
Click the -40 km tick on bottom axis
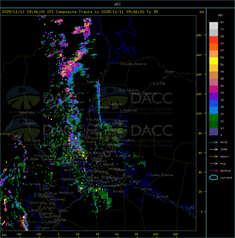point(19,234)
